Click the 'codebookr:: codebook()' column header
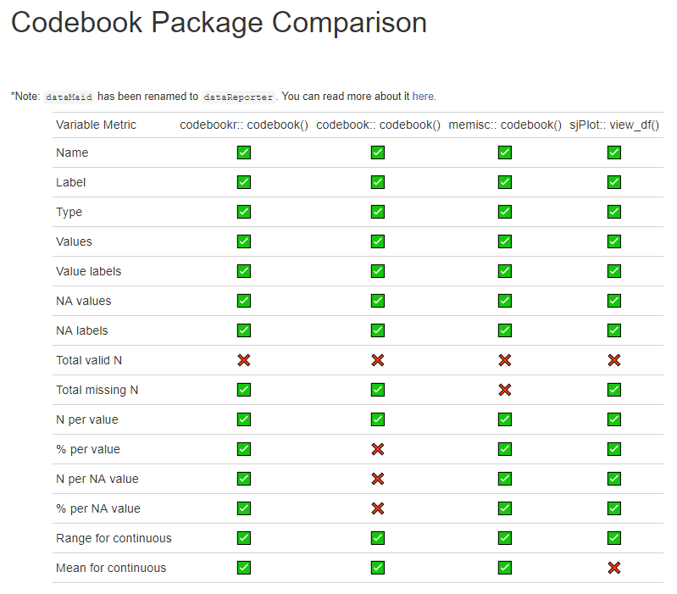Viewport: 677px width, 594px height. 244,125
